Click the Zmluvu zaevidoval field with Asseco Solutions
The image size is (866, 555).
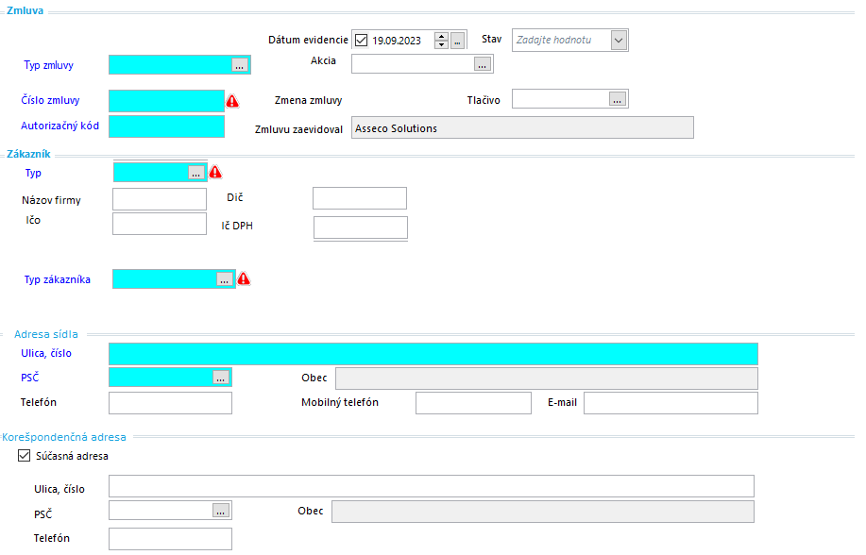[x=522, y=127]
